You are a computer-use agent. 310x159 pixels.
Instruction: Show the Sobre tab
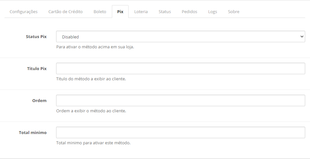click(x=234, y=12)
